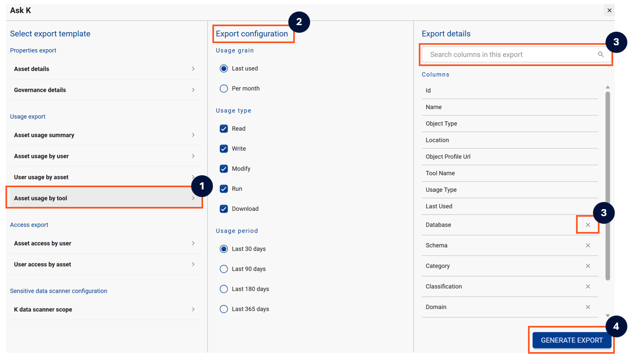Viewport: 629px width, 357px height.
Task: Toggle the Download usage type checkbox
Action: pyautogui.click(x=224, y=209)
